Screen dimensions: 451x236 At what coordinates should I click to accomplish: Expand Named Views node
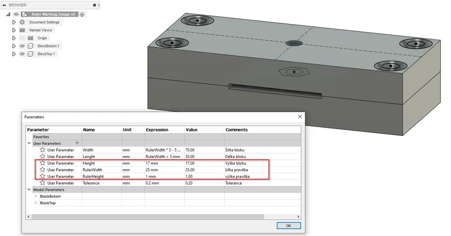click(14, 30)
